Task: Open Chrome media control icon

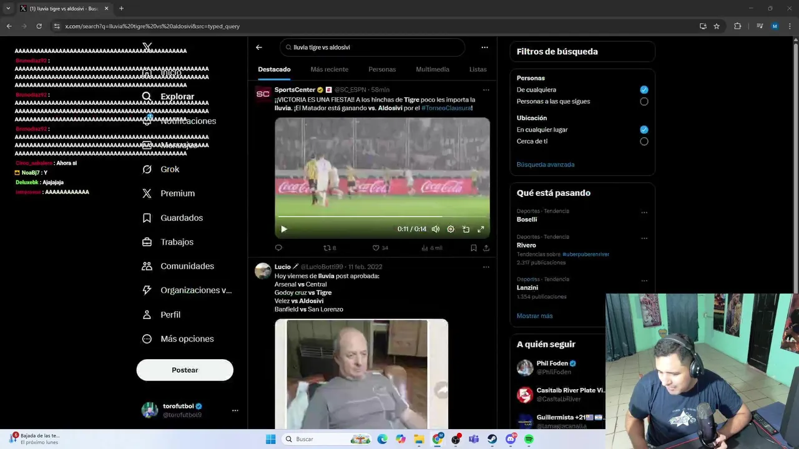Action: pyautogui.click(x=760, y=26)
